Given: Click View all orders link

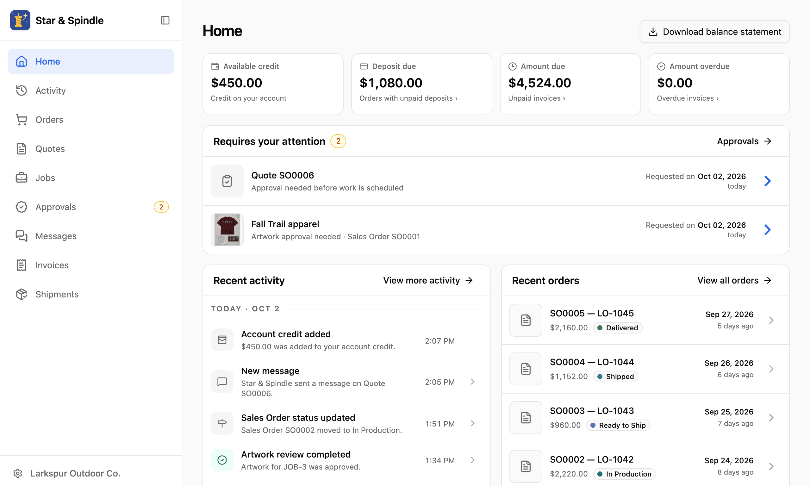Looking at the screenshot, I should [x=735, y=281].
